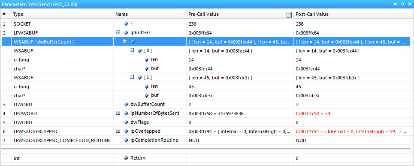Viewport: 414px width, 166px height.
Task: Click the icon beside the [1] array element
Action: point(140,78)
